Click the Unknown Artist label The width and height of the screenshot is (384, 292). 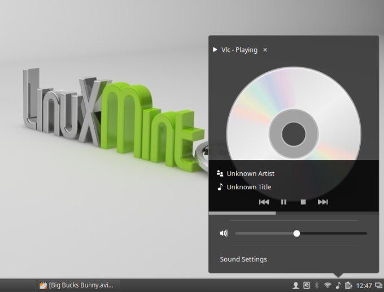click(251, 174)
